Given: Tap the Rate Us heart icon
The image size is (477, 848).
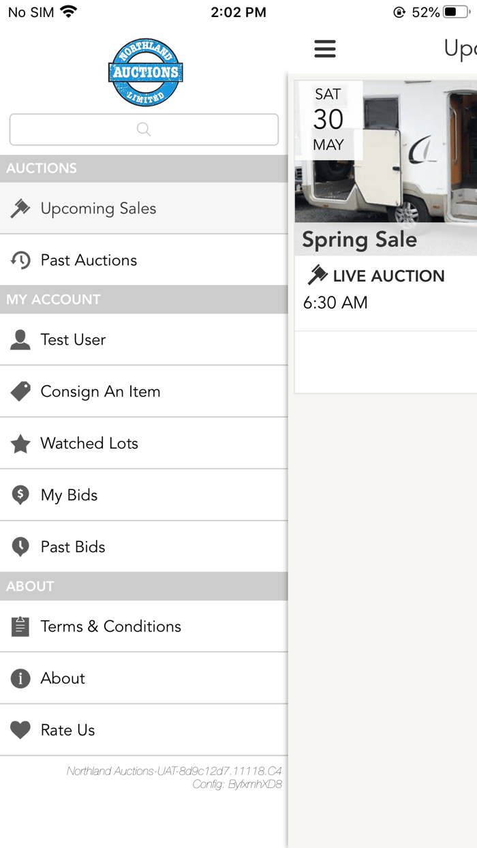Looking at the screenshot, I should point(20,729).
